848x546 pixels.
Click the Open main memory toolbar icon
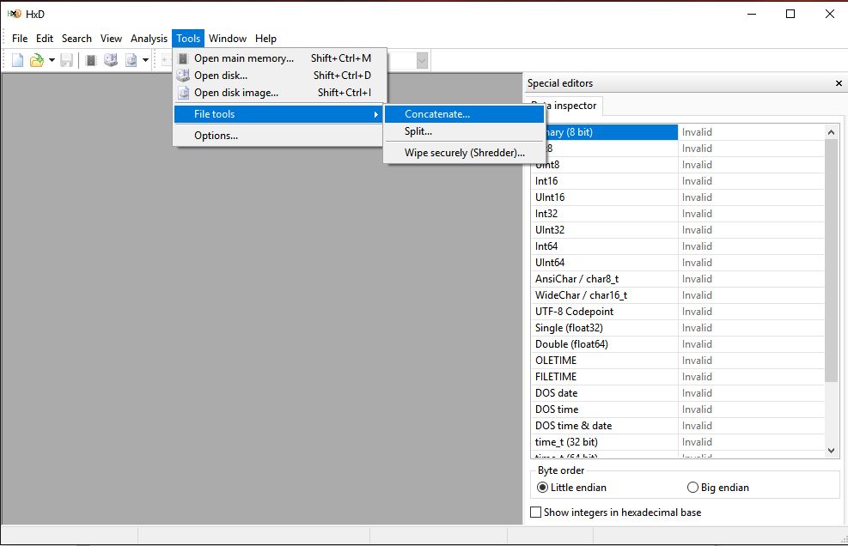click(91, 60)
